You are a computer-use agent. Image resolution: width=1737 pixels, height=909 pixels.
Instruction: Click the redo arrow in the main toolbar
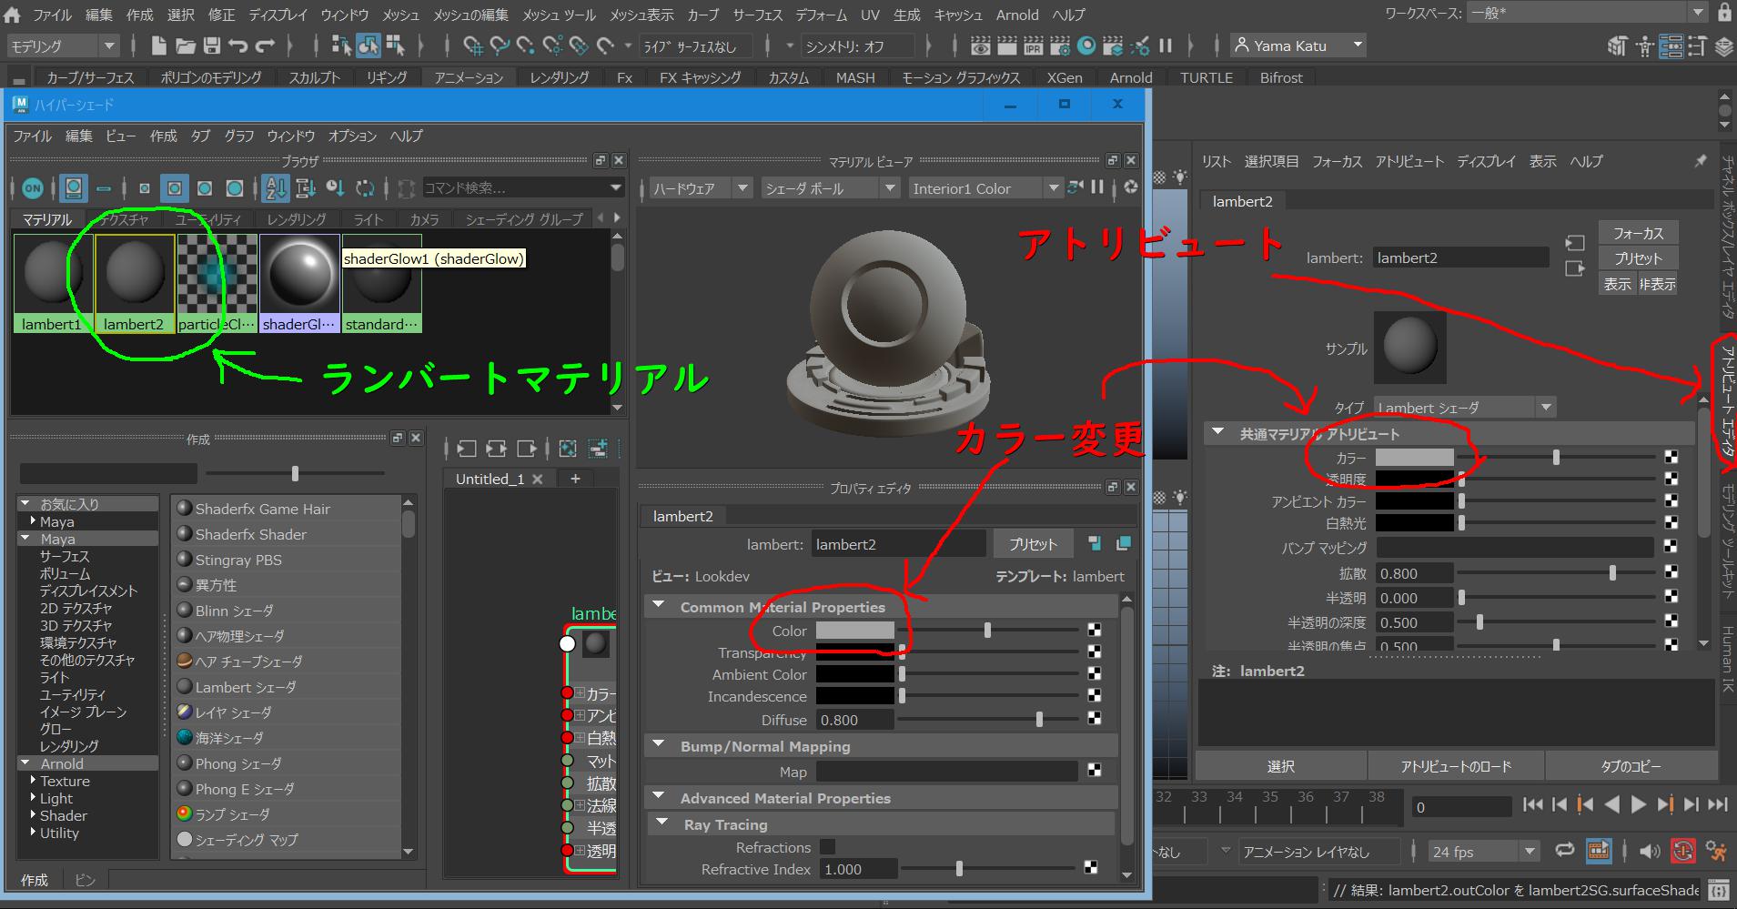click(x=266, y=45)
